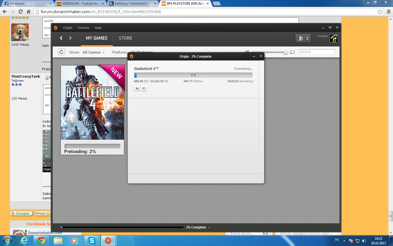Switch to the MY GAMES tab

97,38
